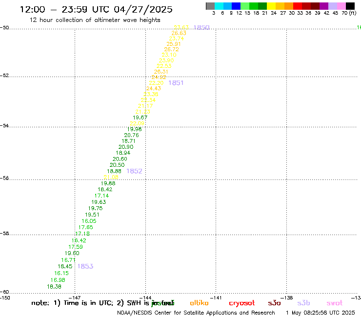This screenshot has height=317, width=361.
Task: Select the 23.38 wave height value
Action: coord(151,94)
